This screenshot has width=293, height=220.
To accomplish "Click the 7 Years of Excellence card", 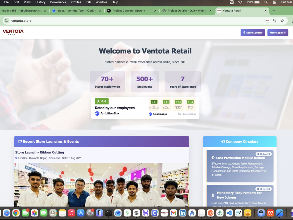I will (x=183, y=81).
